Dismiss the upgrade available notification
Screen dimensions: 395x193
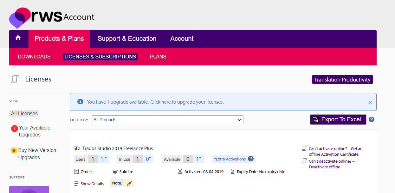tap(370, 102)
